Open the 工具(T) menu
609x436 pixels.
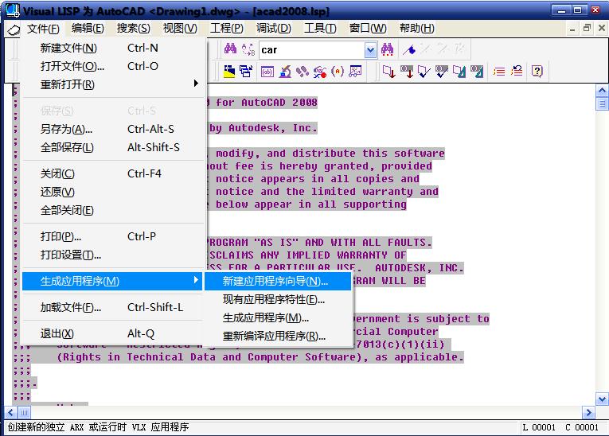click(320, 29)
